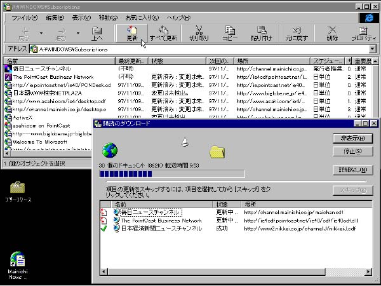
Task: Click 名前 column header in download list
Action: [x=162, y=204]
